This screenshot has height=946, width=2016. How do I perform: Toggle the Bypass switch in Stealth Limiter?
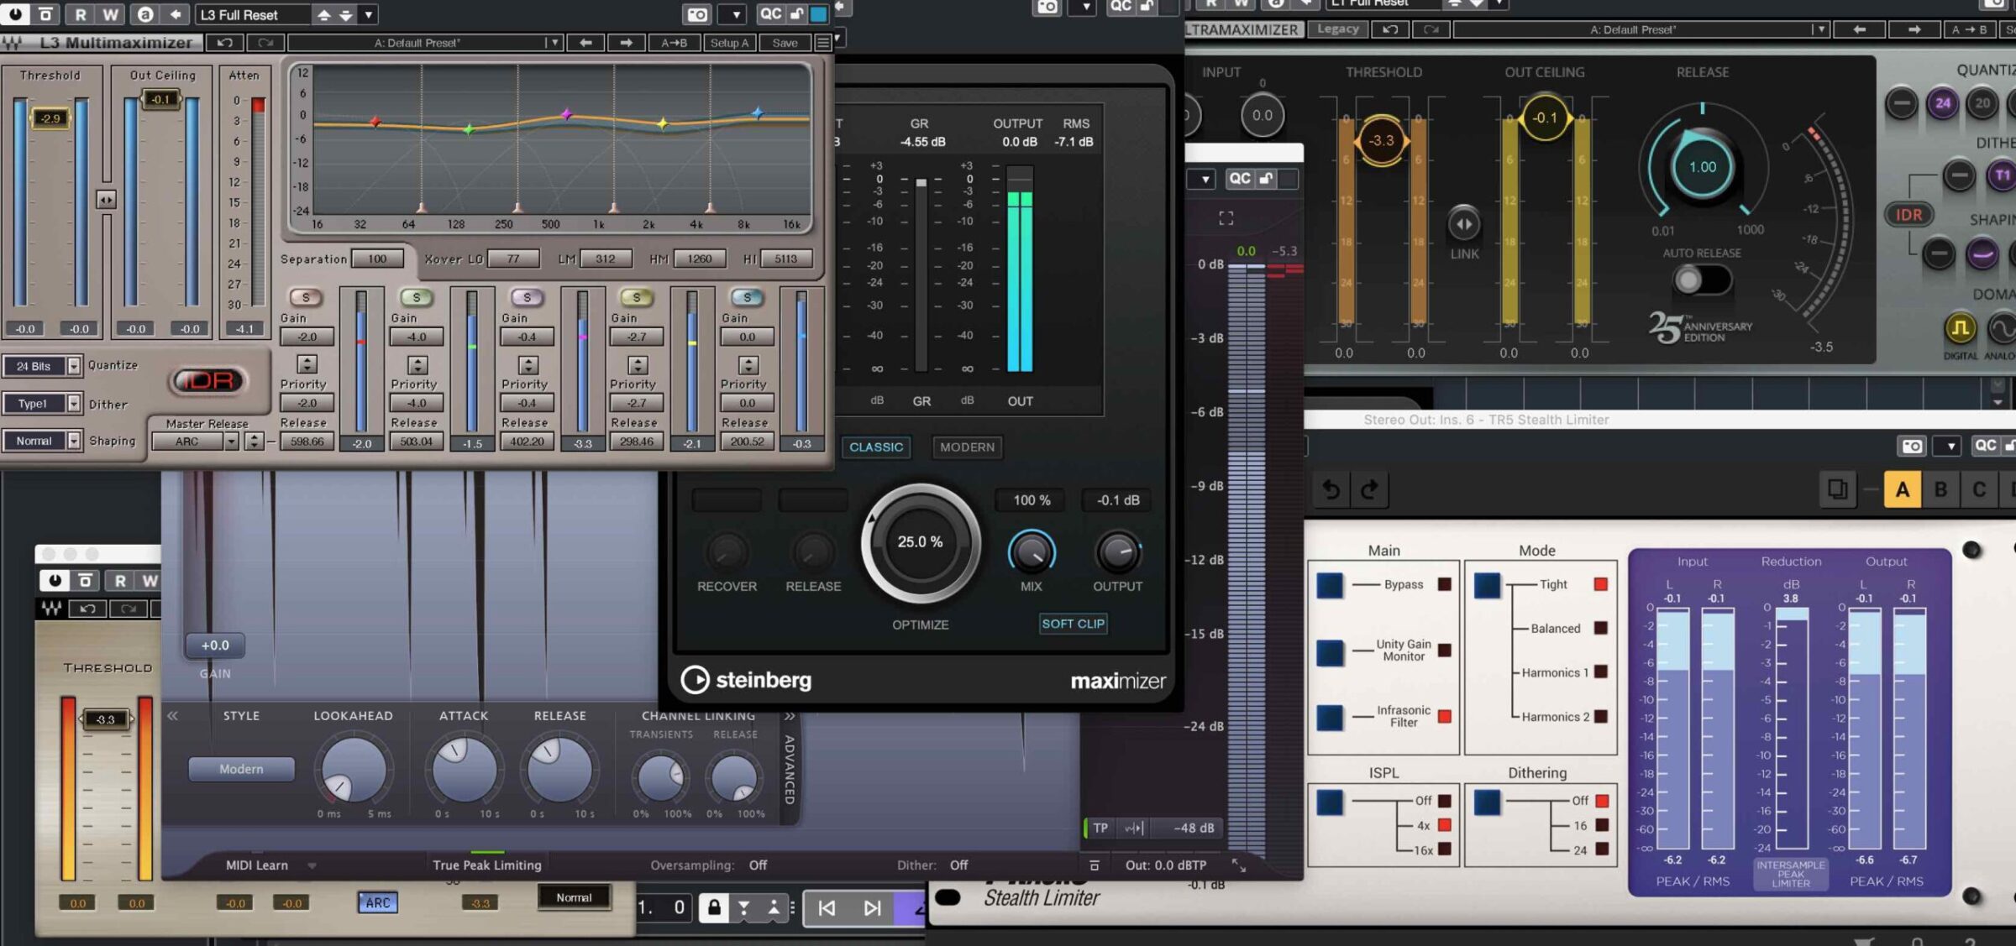(x=1330, y=585)
